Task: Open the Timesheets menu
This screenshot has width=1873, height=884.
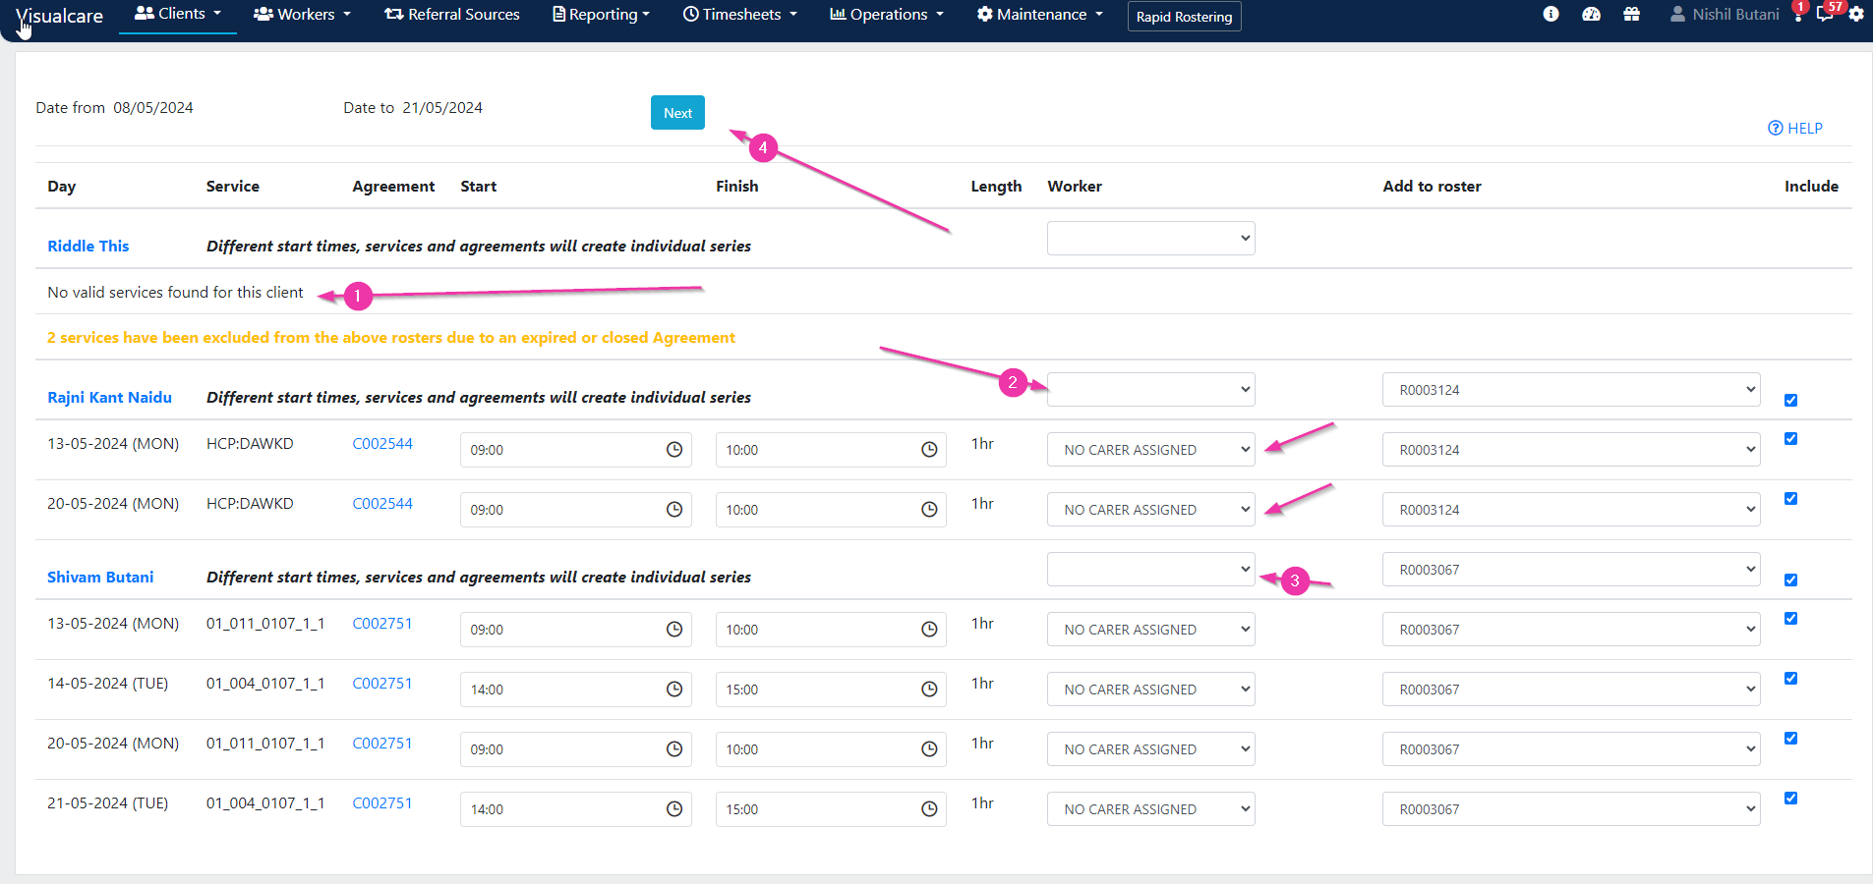Action: click(x=740, y=14)
